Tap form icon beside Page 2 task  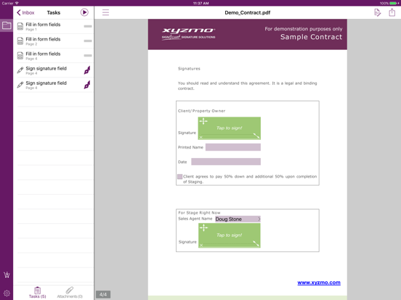[x=20, y=41]
